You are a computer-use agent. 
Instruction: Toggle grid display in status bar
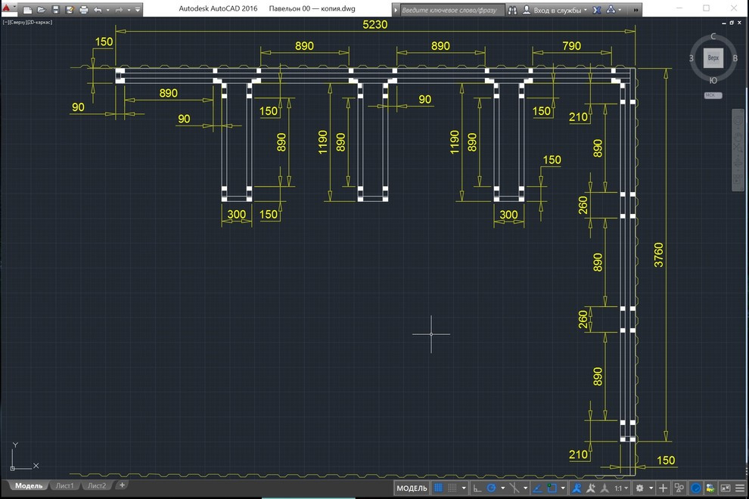point(438,488)
